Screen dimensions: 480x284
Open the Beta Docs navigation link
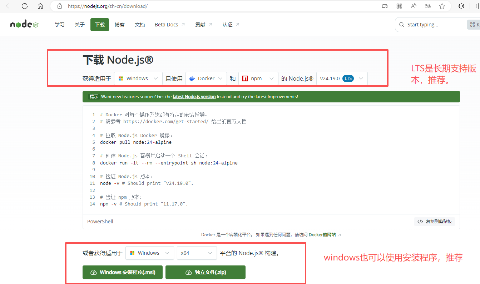(x=170, y=25)
